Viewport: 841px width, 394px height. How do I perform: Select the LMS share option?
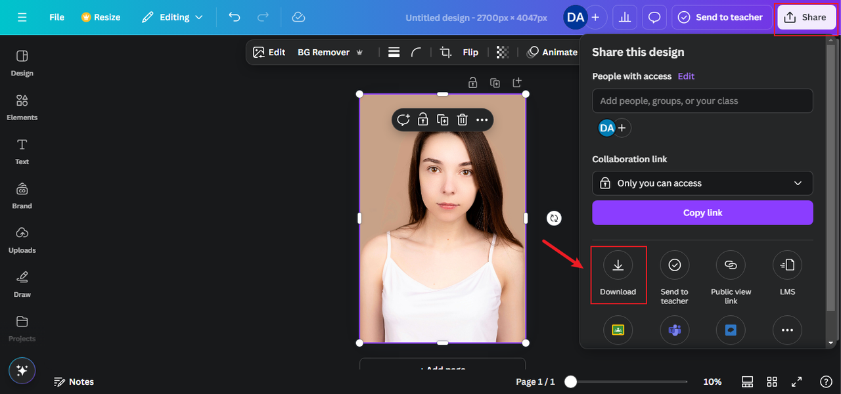pos(787,265)
